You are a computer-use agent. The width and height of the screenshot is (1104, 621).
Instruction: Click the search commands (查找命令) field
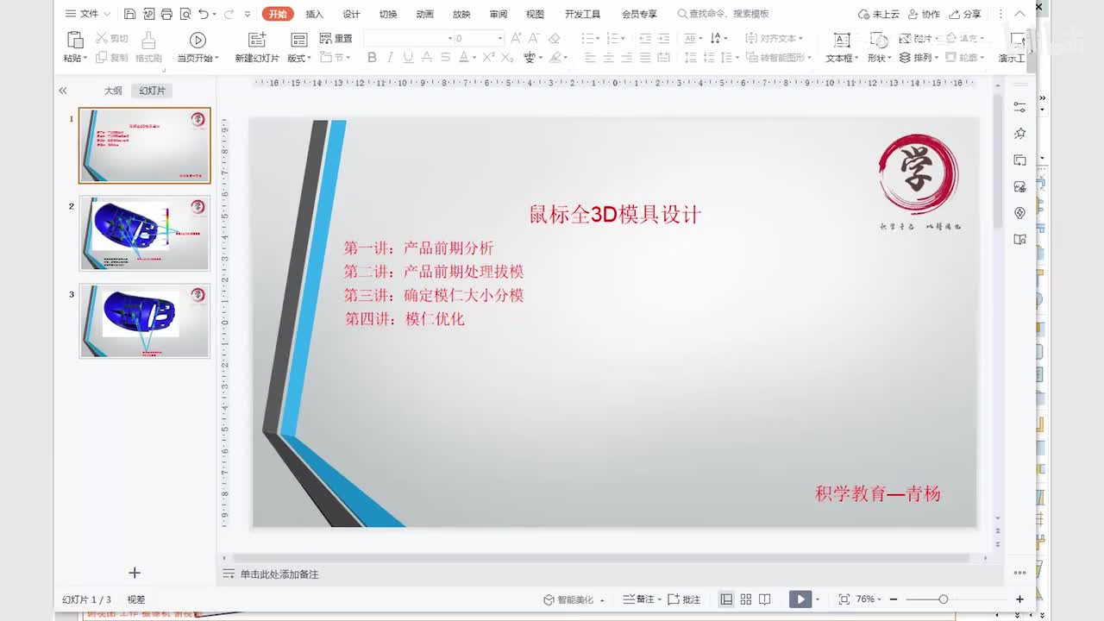723,14
